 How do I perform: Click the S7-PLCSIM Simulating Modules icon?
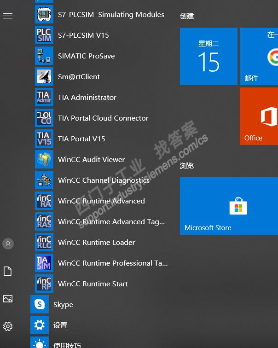(44, 14)
